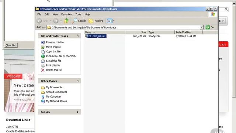Click the 868,471 KB size value
This screenshot has width=236, height=133.
[139, 36]
